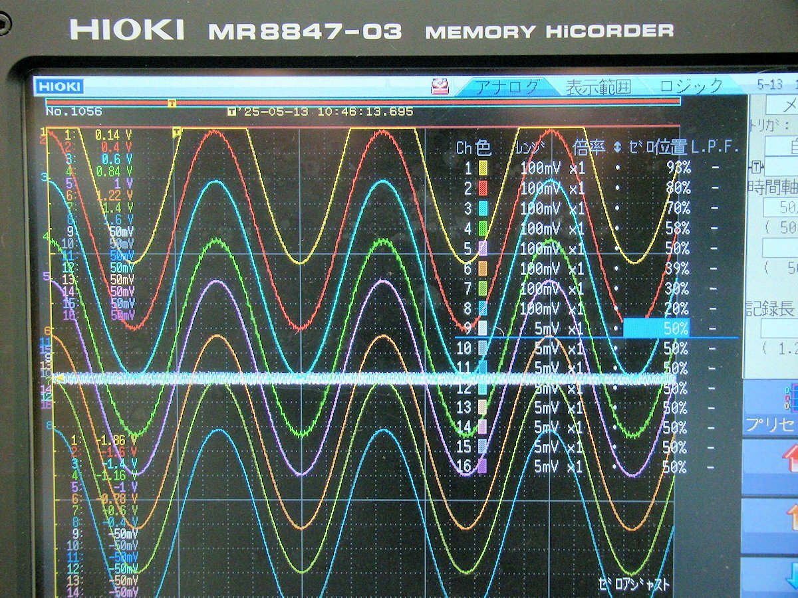Select channel 9 white color swatch
Viewport: 798px width, 598px height.
click(x=483, y=328)
